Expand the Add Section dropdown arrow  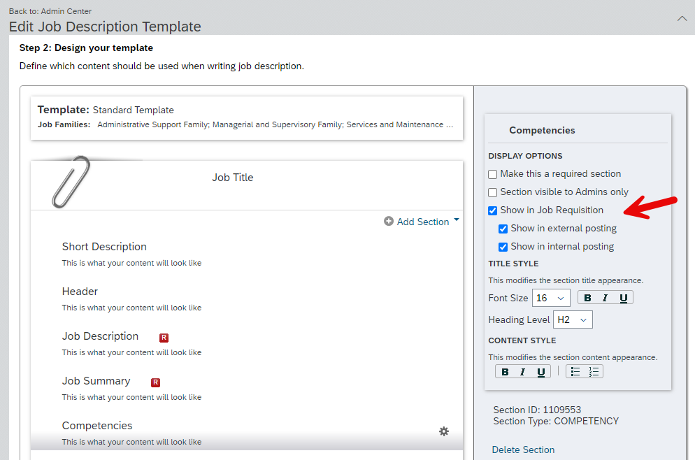point(457,220)
